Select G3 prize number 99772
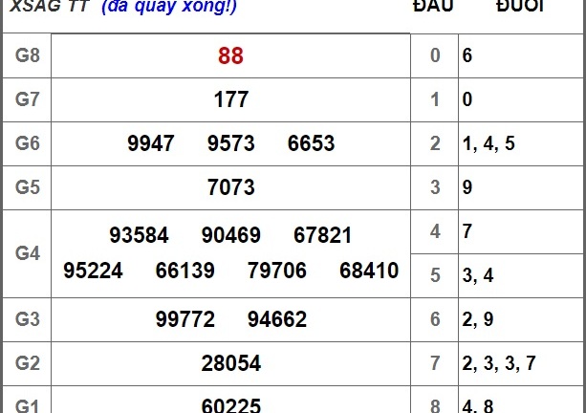Viewport: 586px width, 413px height. [x=184, y=319]
